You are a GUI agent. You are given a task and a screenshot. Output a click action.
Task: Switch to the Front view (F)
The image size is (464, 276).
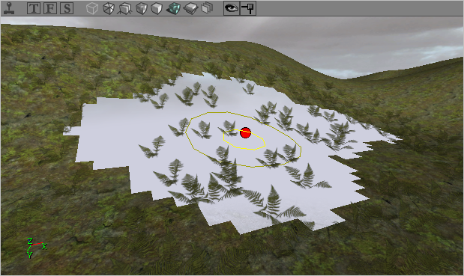pyautogui.click(x=50, y=8)
